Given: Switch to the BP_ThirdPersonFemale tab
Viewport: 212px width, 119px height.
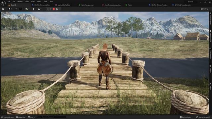Looking at the screenshot, I should [158, 5].
